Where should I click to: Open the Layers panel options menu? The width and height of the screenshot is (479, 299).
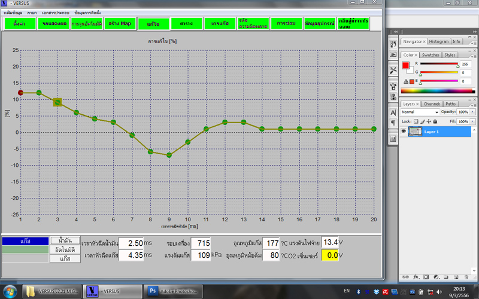[474, 106]
